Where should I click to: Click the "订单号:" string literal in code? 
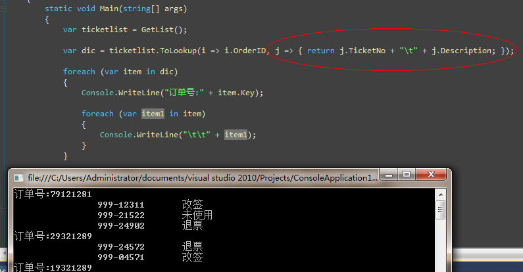coord(184,92)
